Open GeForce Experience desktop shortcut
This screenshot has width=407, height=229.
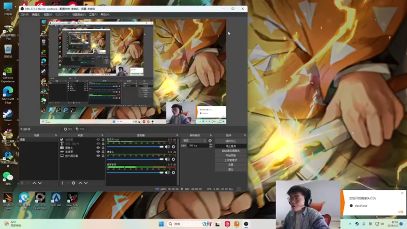coord(8,74)
